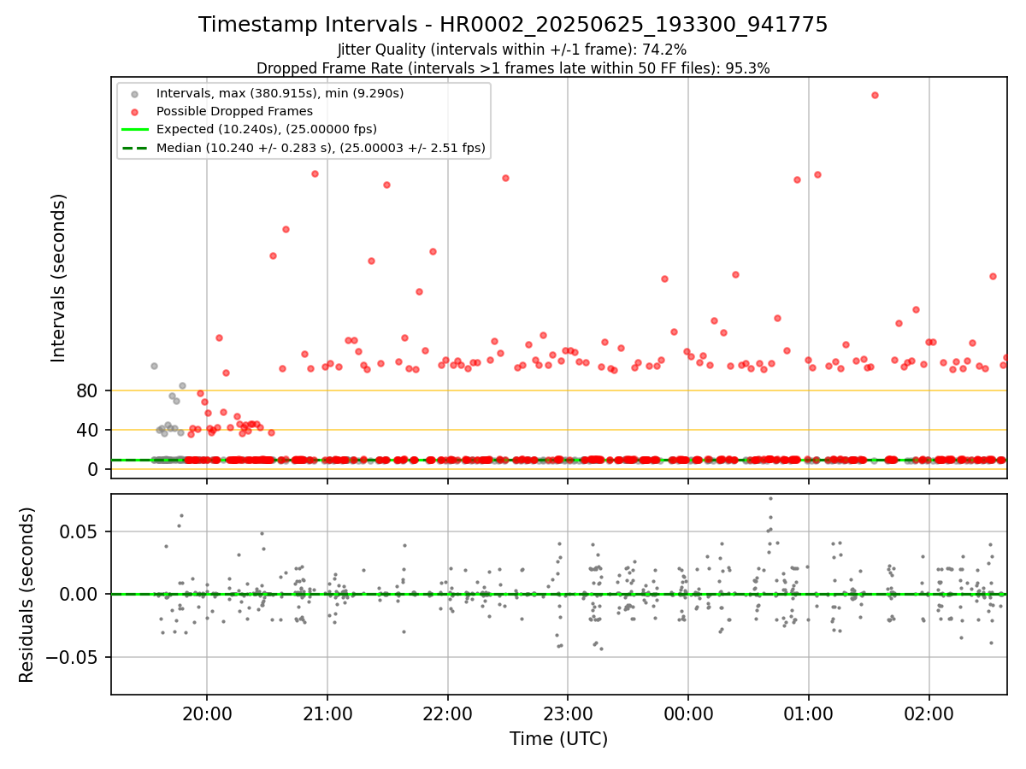Click the 'Time (UTC)' x-axis label
This screenshot has height=769, width=1026.
pos(558,739)
